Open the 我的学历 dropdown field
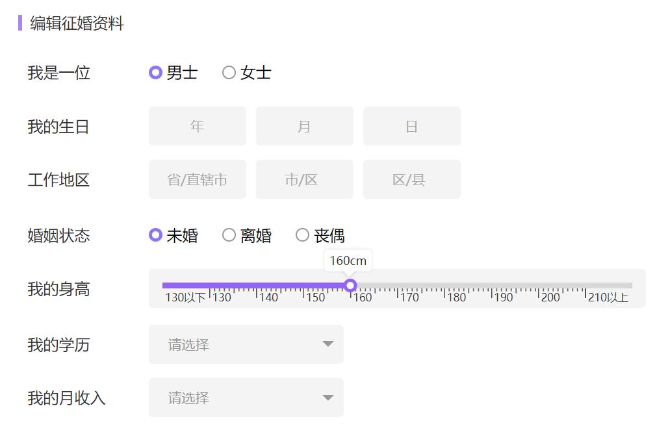The width and height of the screenshot is (668, 430). [246, 344]
